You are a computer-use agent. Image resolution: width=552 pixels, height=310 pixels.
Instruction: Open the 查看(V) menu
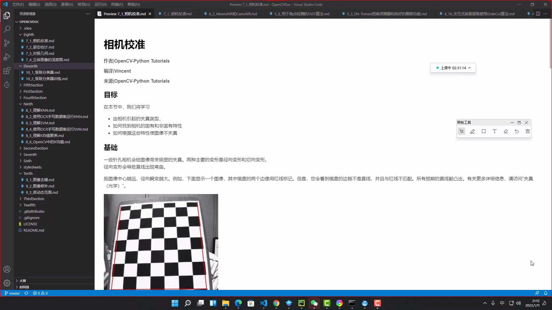[x=67, y=4]
